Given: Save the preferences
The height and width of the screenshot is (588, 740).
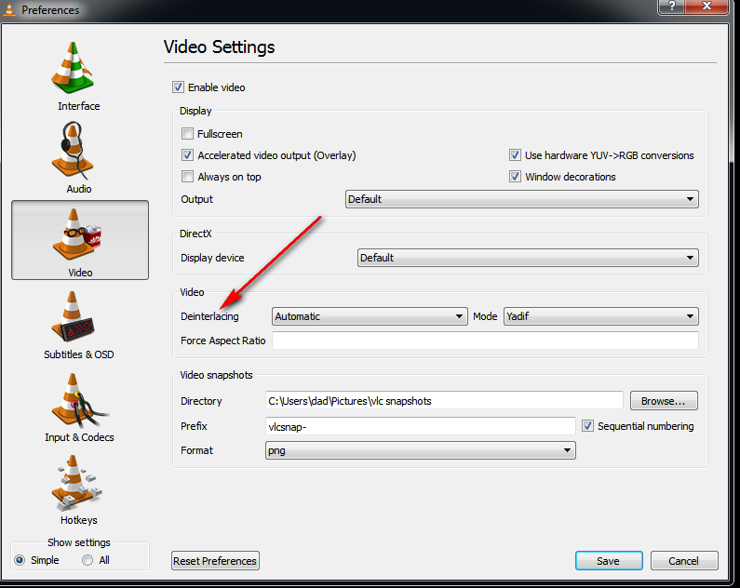Looking at the screenshot, I should point(609,561).
